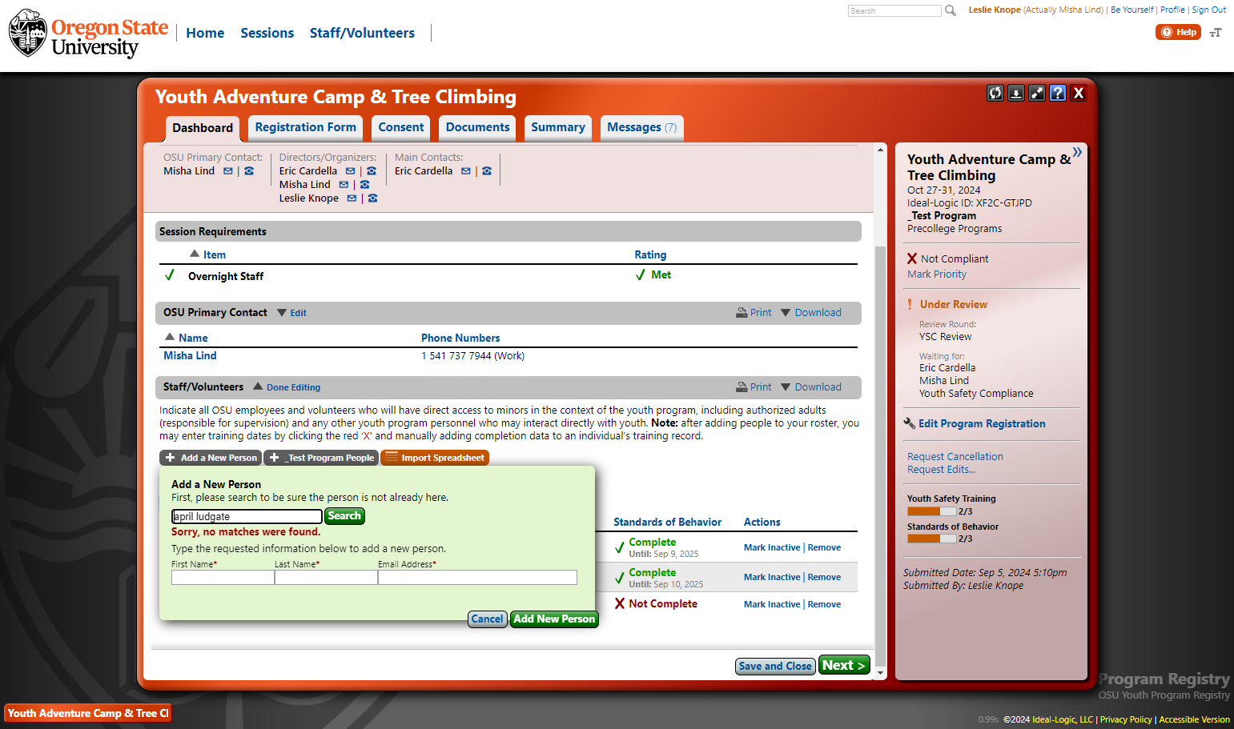Click Done Editing in Staff/Volunteers header
The image size is (1234, 729).
287,387
